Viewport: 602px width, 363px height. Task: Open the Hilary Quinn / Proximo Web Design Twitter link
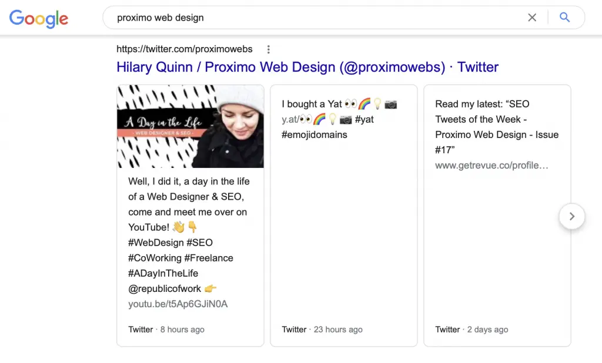307,67
